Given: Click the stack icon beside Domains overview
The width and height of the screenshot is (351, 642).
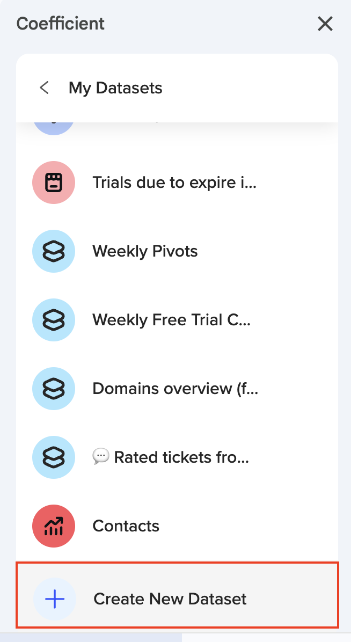Looking at the screenshot, I should pyautogui.click(x=54, y=389).
